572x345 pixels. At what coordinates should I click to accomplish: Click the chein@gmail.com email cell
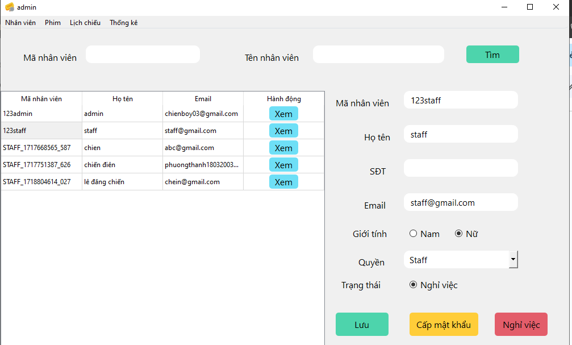(203, 182)
